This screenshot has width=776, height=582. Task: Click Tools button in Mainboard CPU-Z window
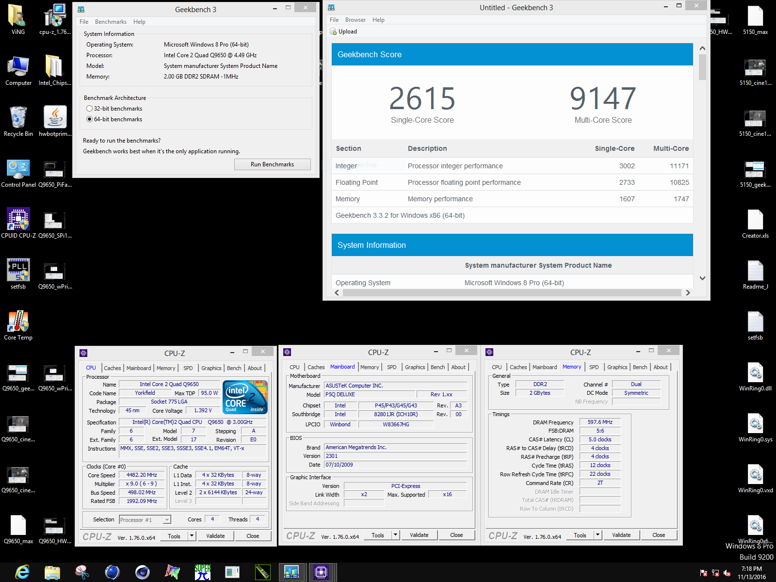click(378, 535)
